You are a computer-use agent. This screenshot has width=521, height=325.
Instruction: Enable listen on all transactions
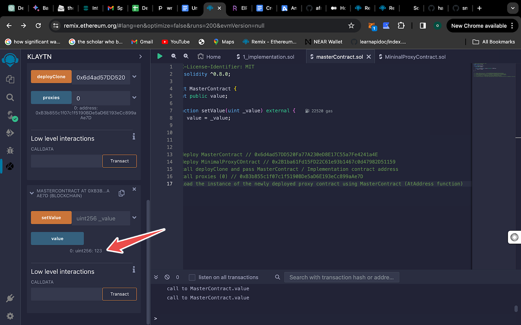[x=192, y=277]
